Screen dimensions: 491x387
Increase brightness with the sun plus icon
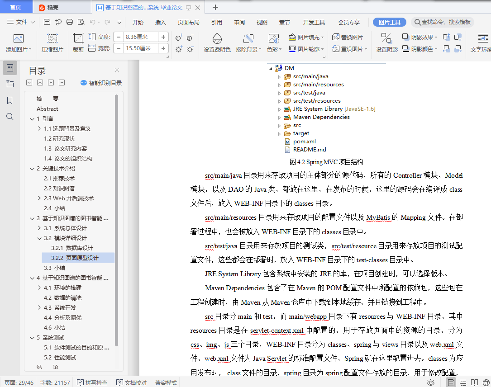[x=179, y=49]
